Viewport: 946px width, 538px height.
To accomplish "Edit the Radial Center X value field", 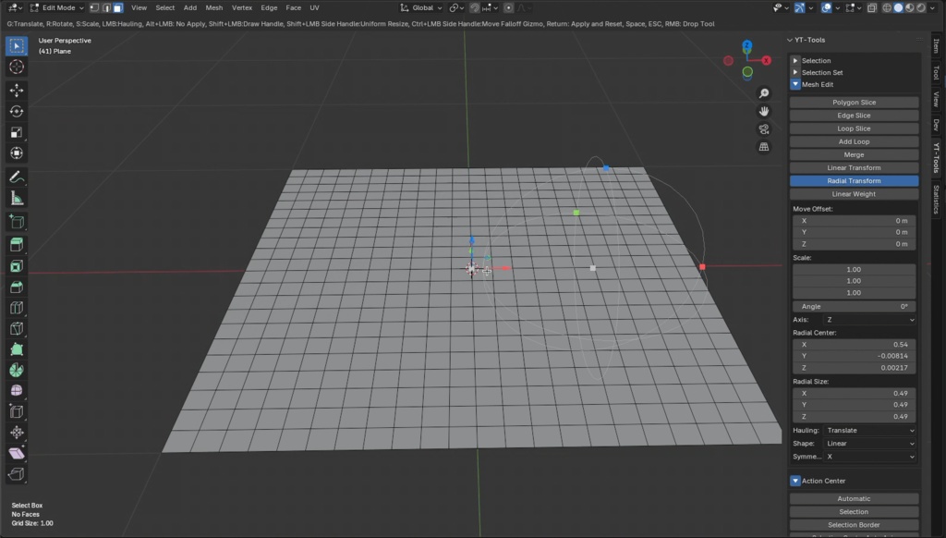I will coord(854,344).
